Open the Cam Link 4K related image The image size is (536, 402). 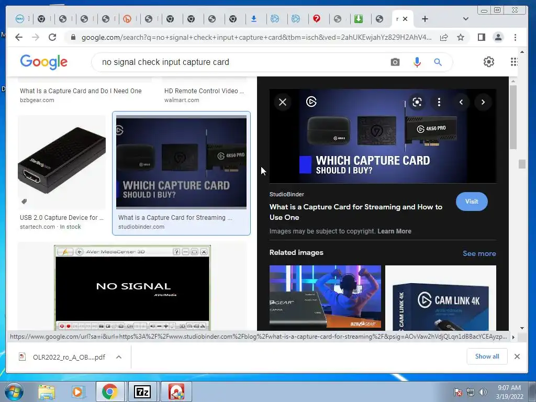(441, 298)
